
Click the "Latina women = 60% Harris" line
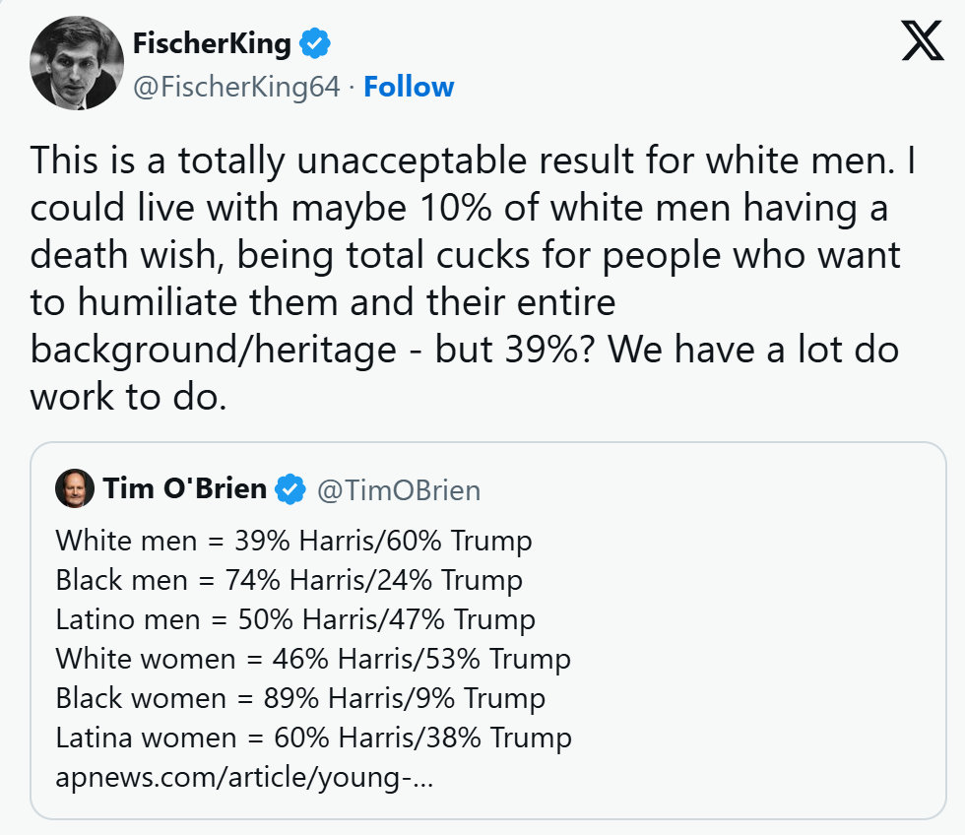coord(313,738)
